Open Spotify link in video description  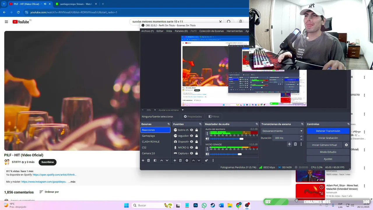tap(54, 175)
